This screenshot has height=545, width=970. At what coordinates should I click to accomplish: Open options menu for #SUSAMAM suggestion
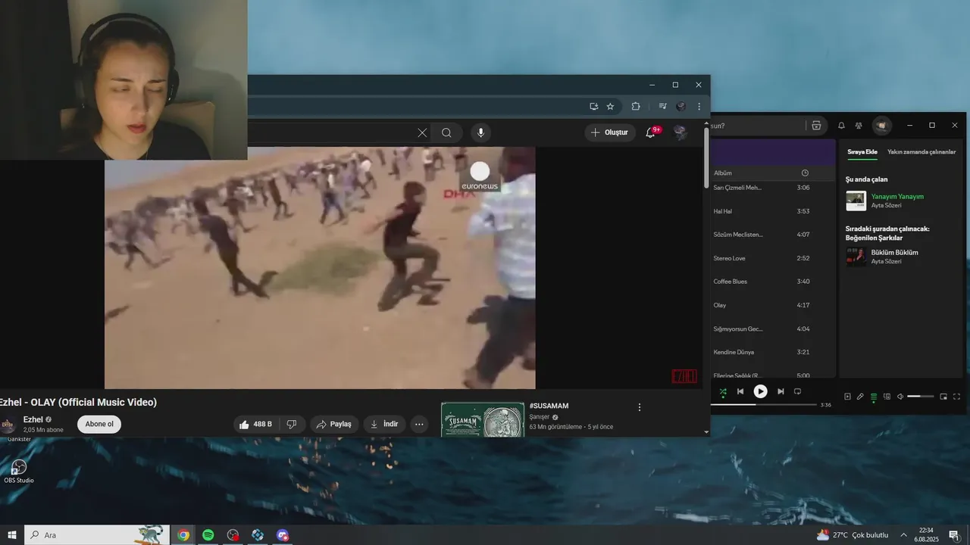coord(639,407)
